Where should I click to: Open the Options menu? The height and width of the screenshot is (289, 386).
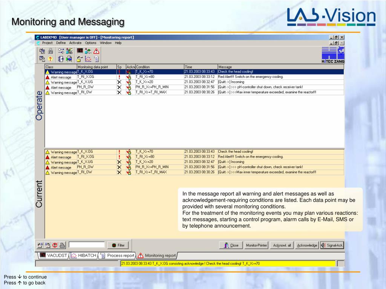coord(90,43)
